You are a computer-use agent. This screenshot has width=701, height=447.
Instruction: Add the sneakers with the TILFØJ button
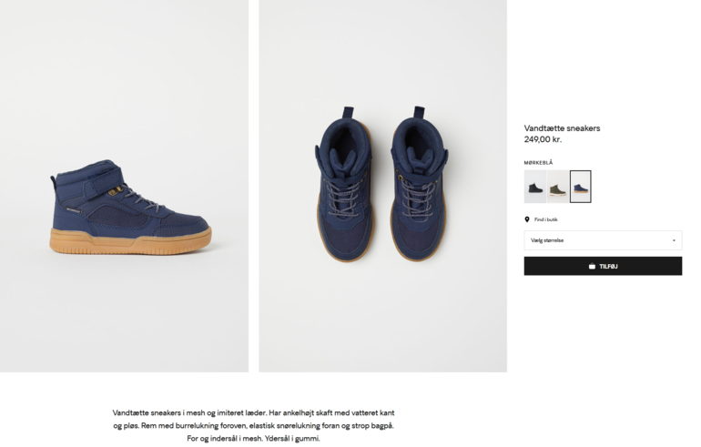coord(603,266)
